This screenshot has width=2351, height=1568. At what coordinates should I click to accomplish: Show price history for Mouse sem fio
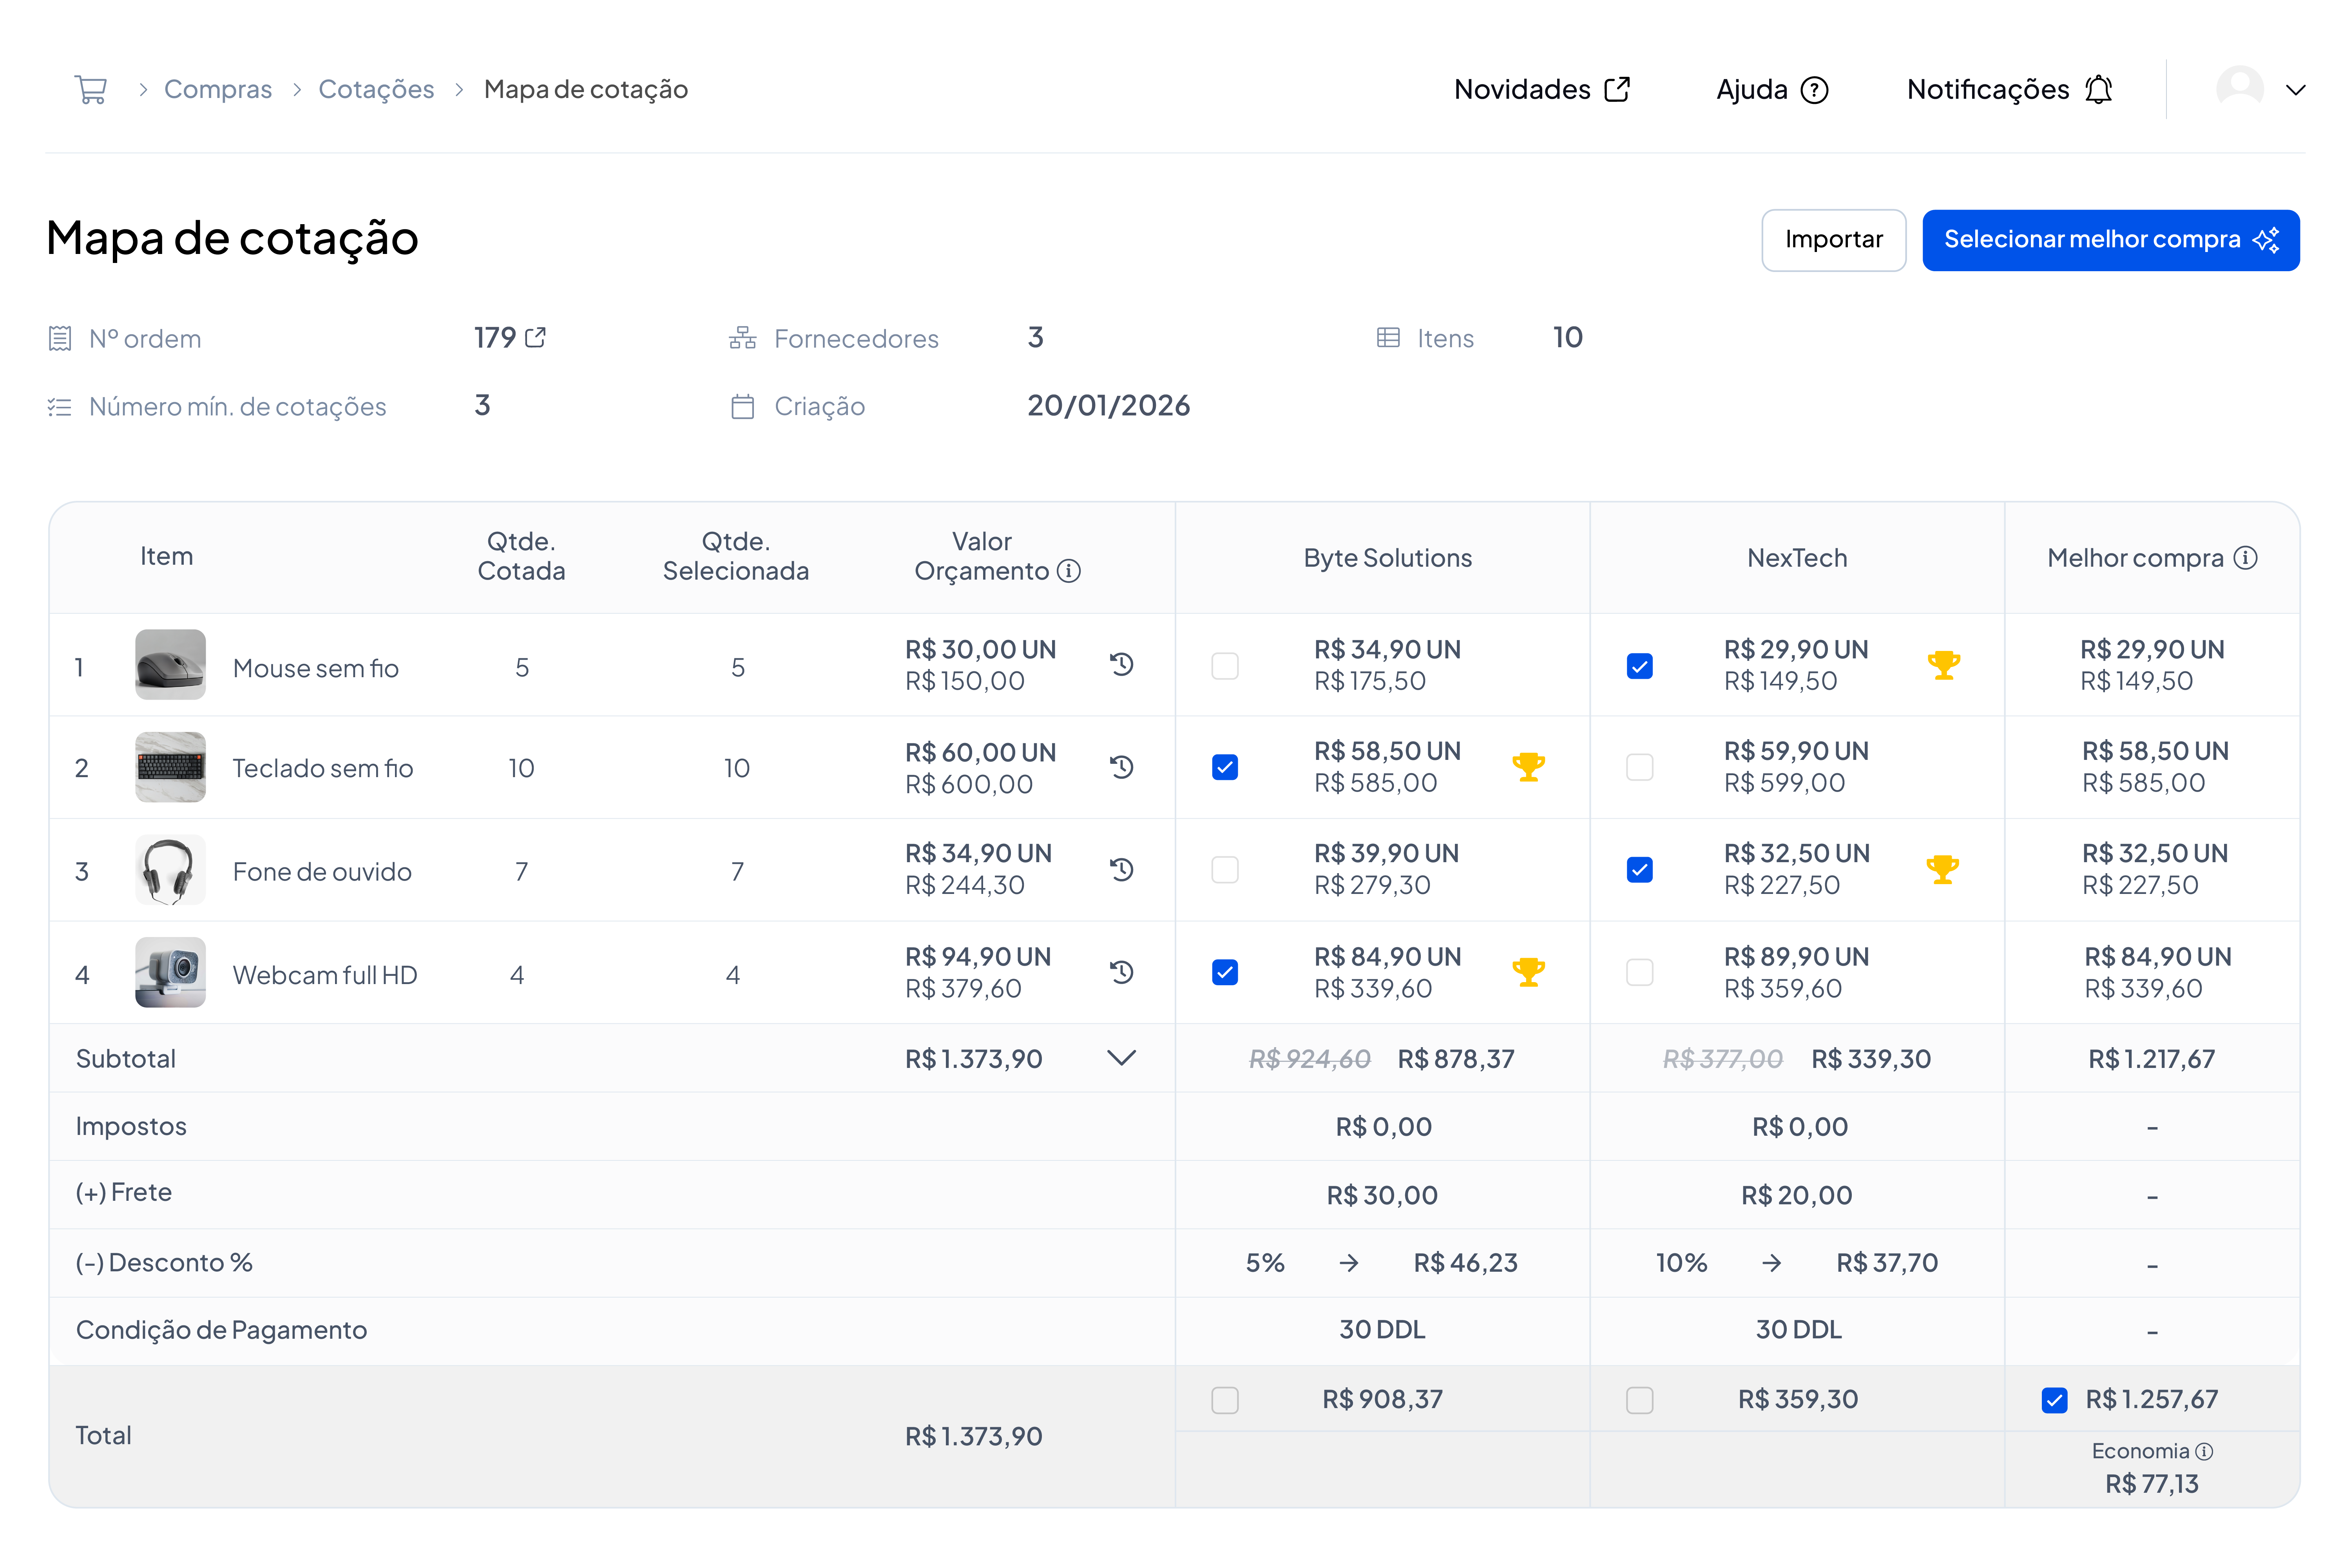[x=1121, y=664]
